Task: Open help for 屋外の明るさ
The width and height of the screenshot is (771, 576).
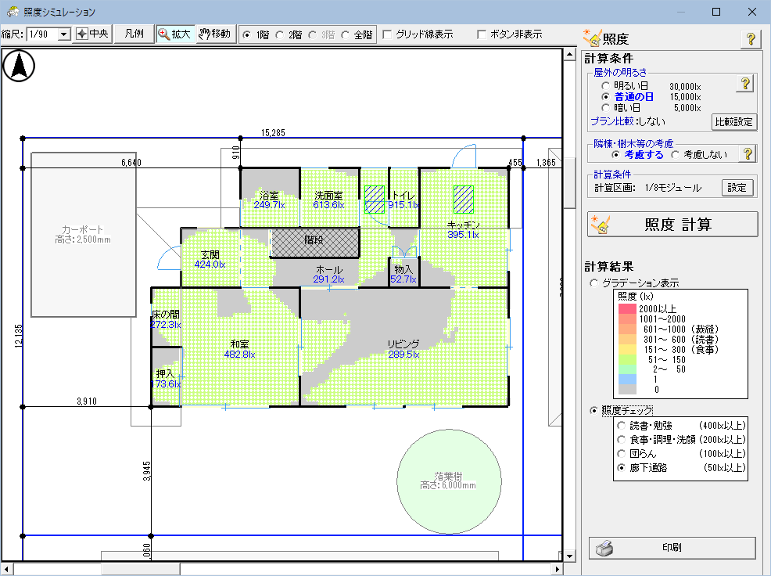Action: tap(745, 84)
